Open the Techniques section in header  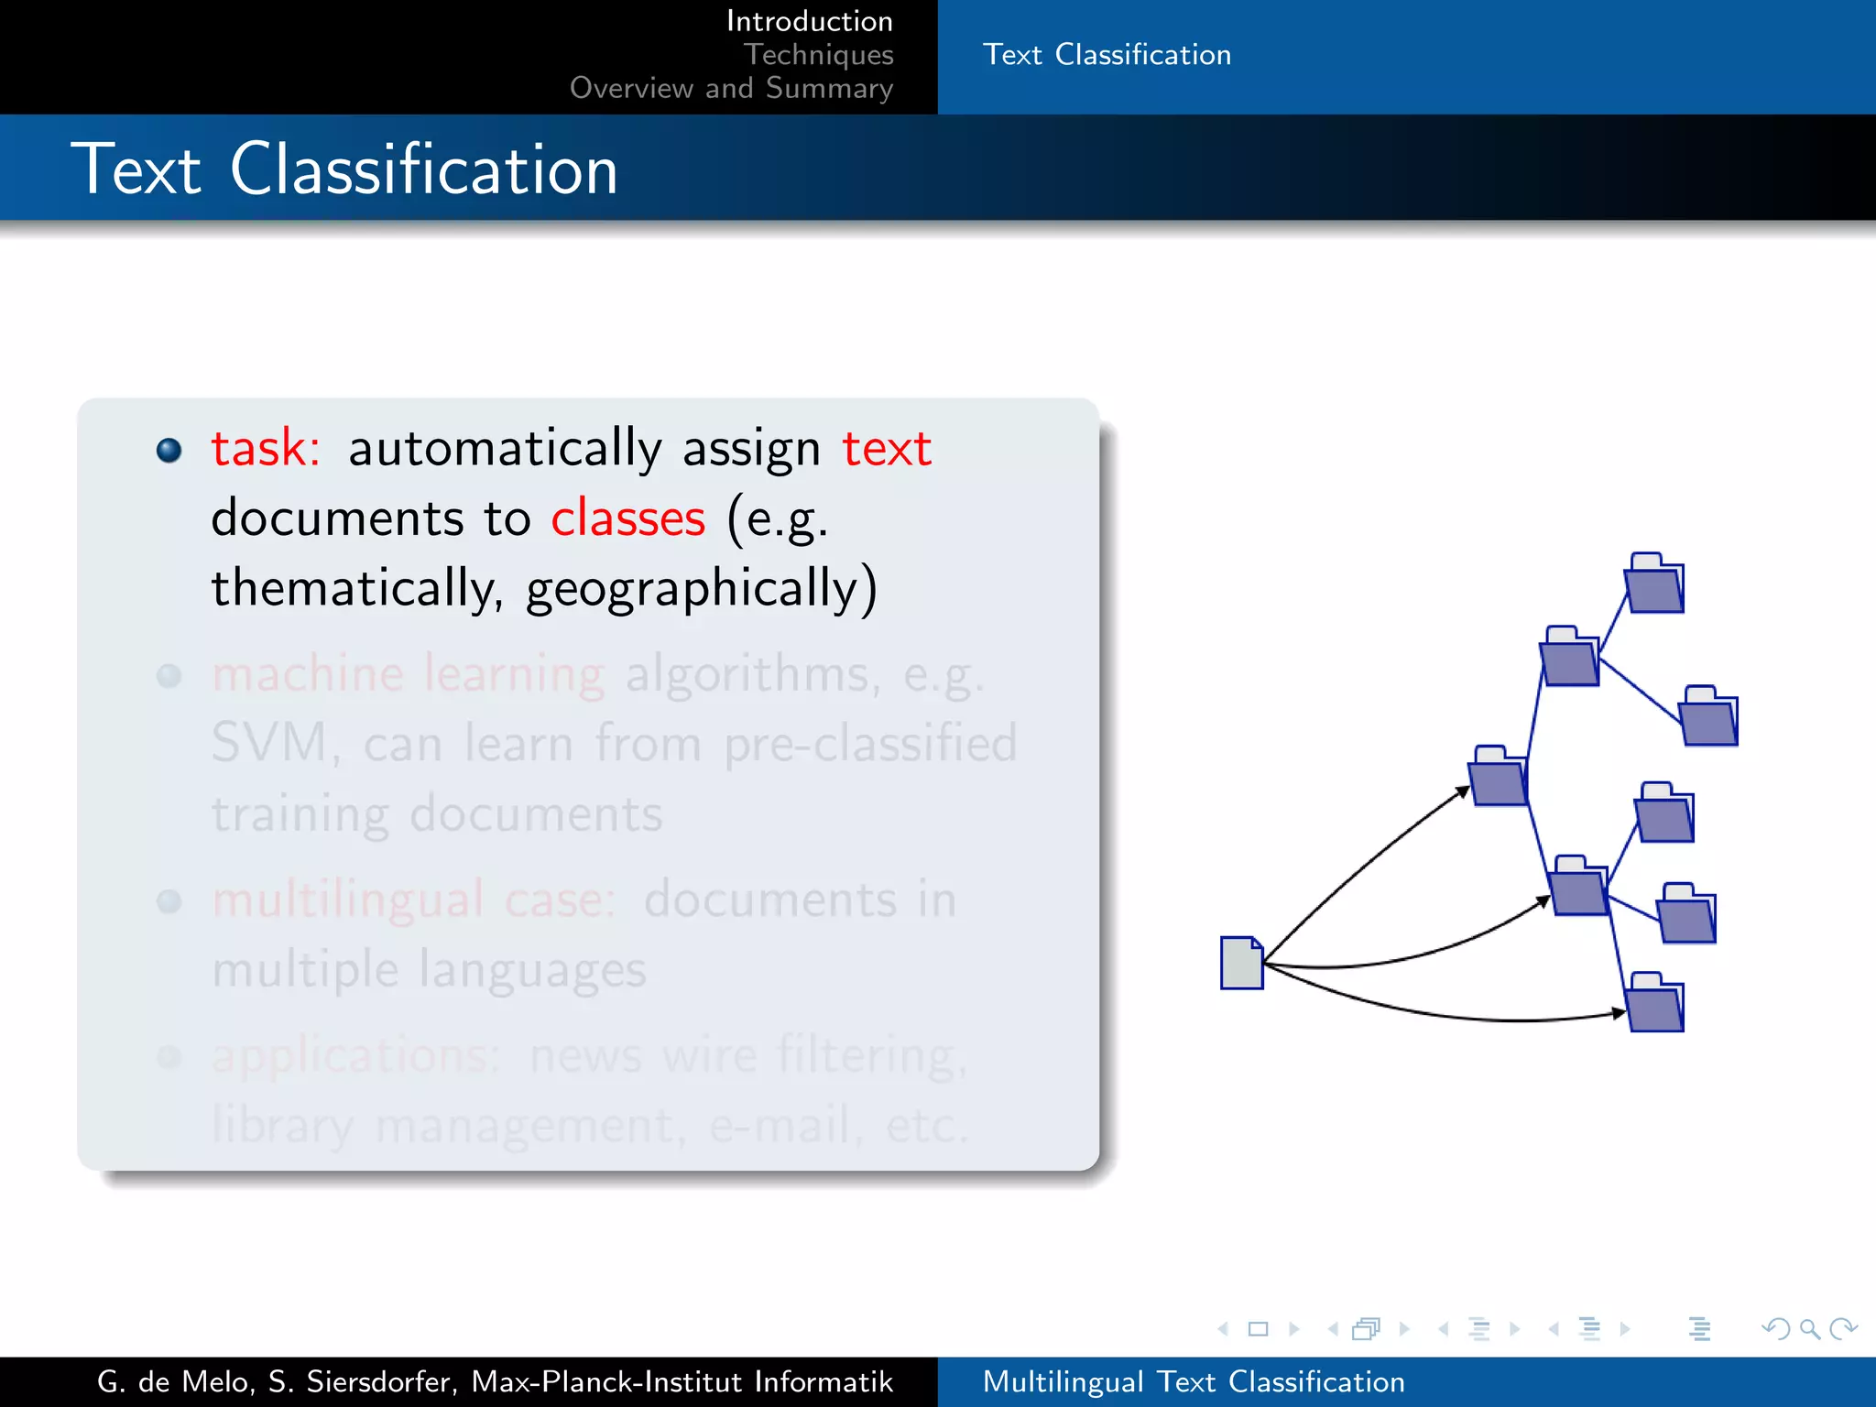click(x=818, y=55)
